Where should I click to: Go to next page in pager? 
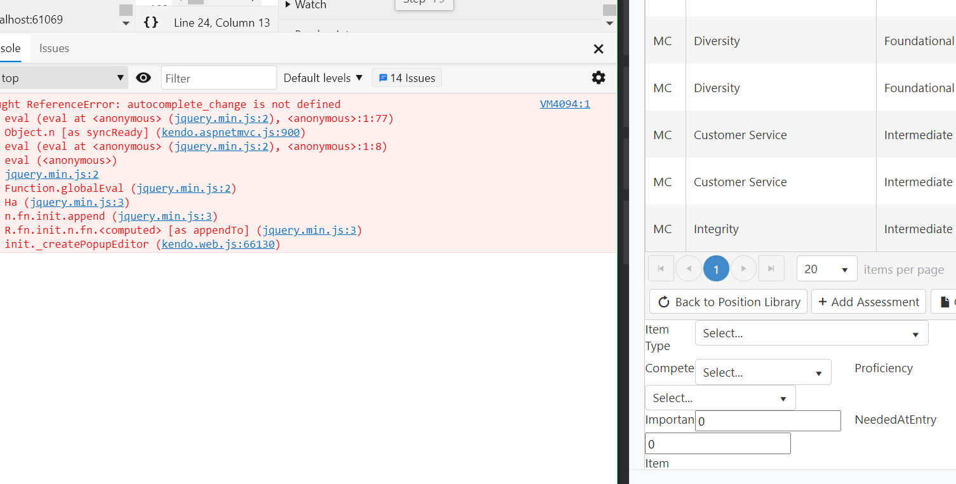click(743, 269)
